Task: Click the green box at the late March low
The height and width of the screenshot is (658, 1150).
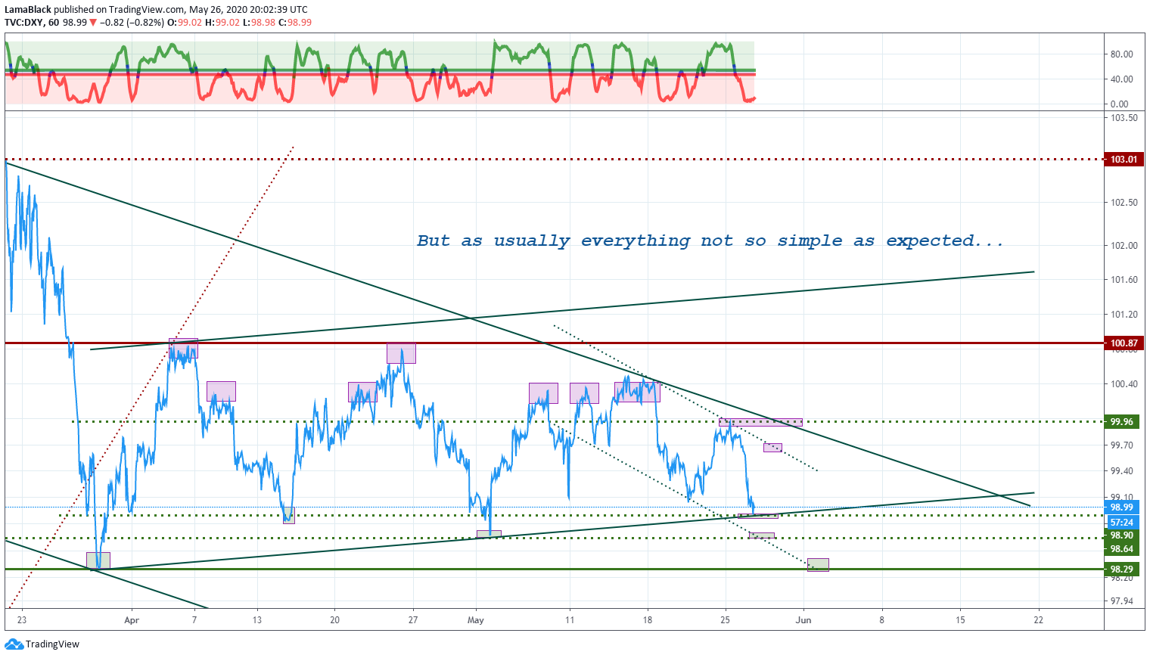Action: (x=98, y=560)
